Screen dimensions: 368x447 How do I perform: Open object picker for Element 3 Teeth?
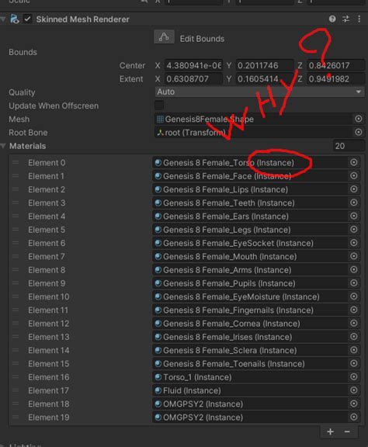[354, 203]
